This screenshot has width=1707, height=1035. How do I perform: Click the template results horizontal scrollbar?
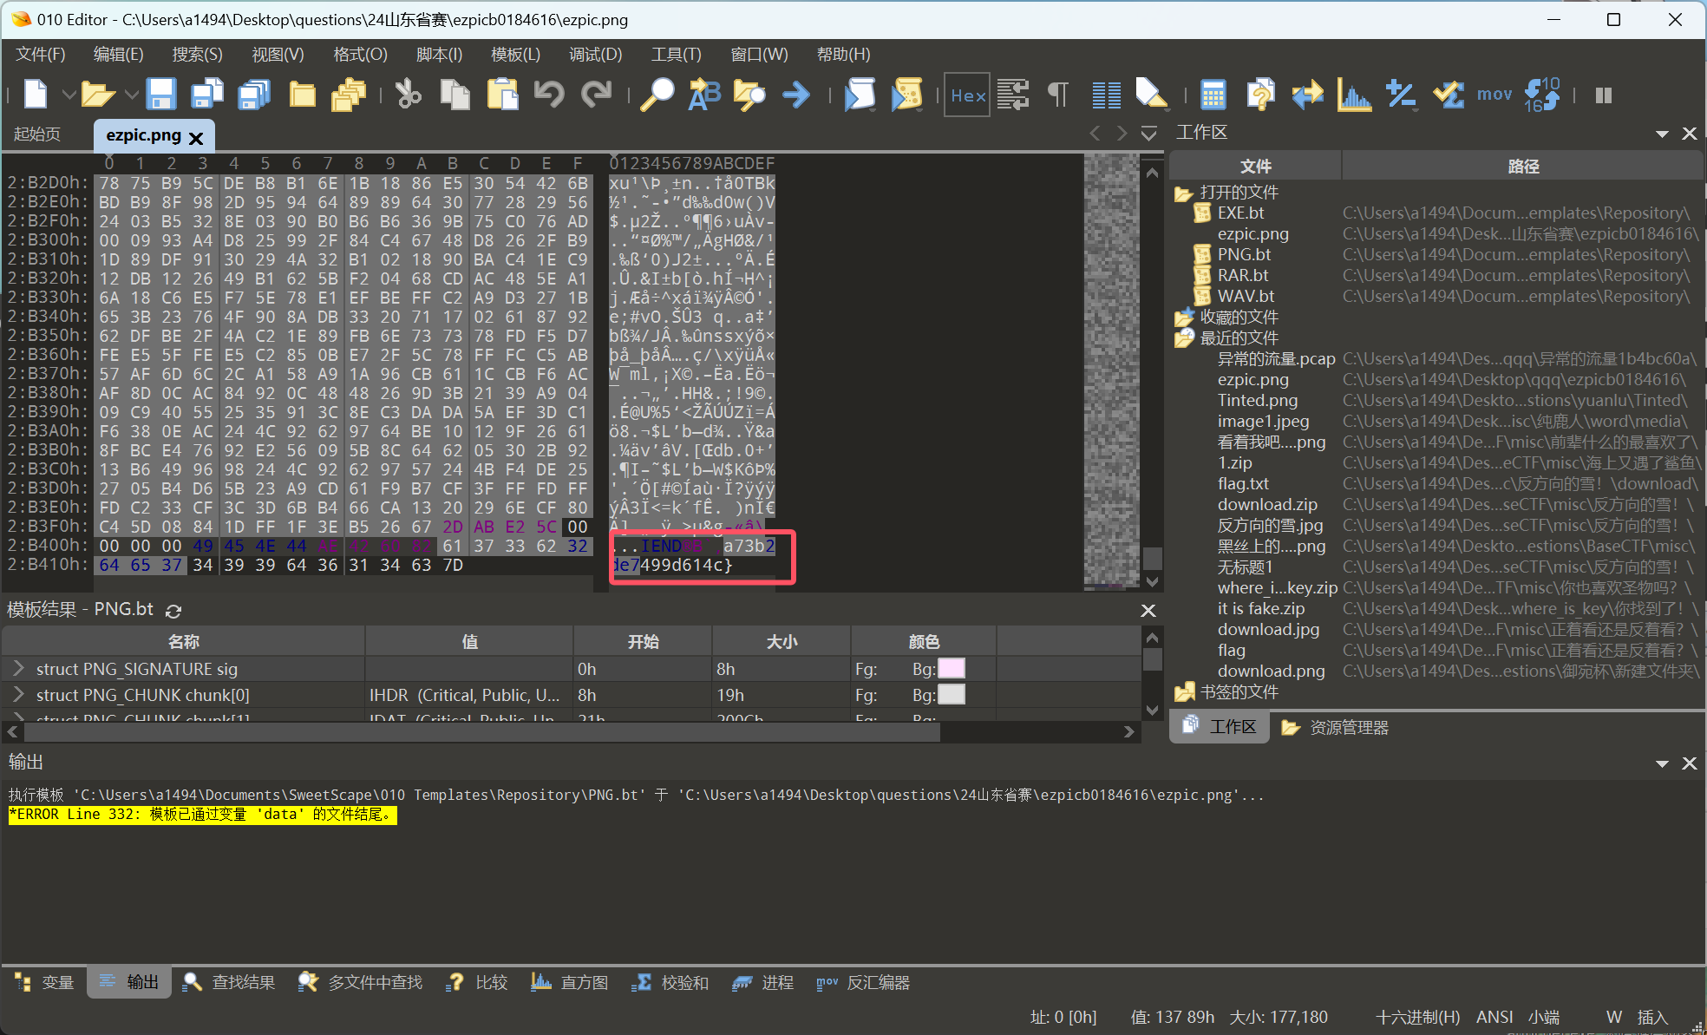pyautogui.click(x=481, y=731)
